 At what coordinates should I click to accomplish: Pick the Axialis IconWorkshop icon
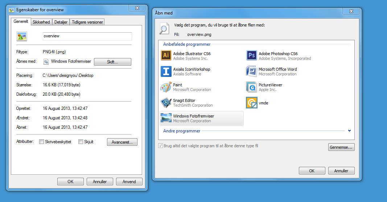coord(166,71)
